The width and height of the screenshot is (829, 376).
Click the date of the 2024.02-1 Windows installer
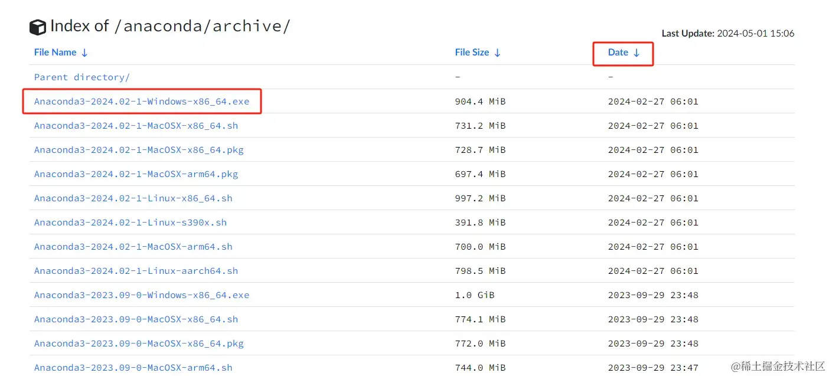(653, 101)
